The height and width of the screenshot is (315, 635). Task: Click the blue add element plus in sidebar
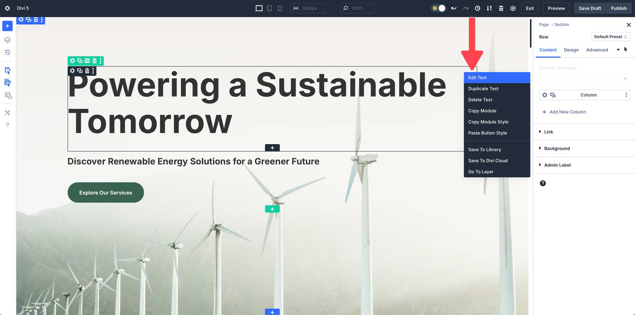pos(7,26)
